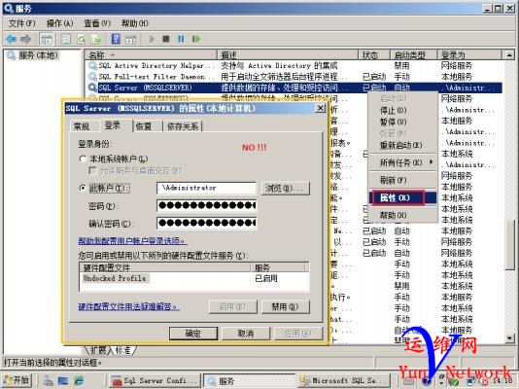519x389 pixels.
Task: Select the 此帐户(T) radio button
Action: [83, 188]
